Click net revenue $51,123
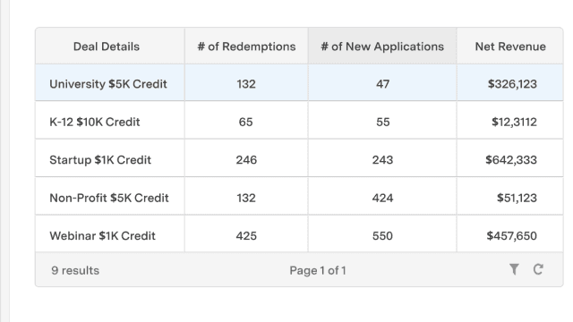 pyautogui.click(x=517, y=198)
